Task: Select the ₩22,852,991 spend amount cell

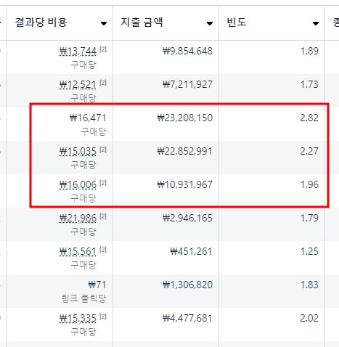Action: [x=166, y=158]
